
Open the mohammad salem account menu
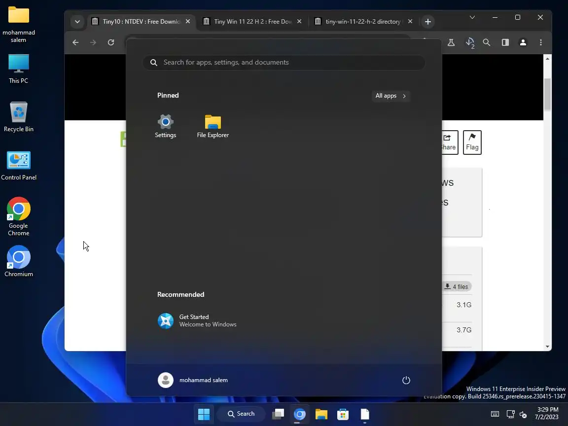[193, 380]
